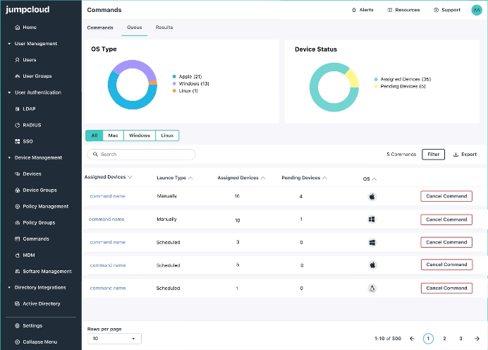The height and width of the screenshot is (350, 488).
Task: Collapse the User Management section
Action: [9, 44]
